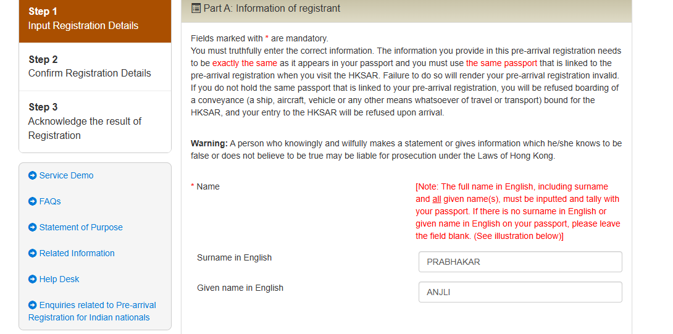
Task: Click the arrow icon beside FAQs
Action: click(32, 201)
